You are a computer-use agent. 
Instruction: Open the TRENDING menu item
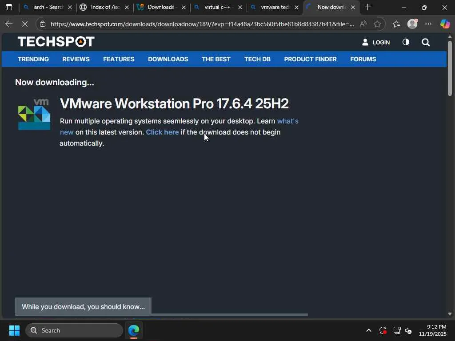(x=33, y=59)
